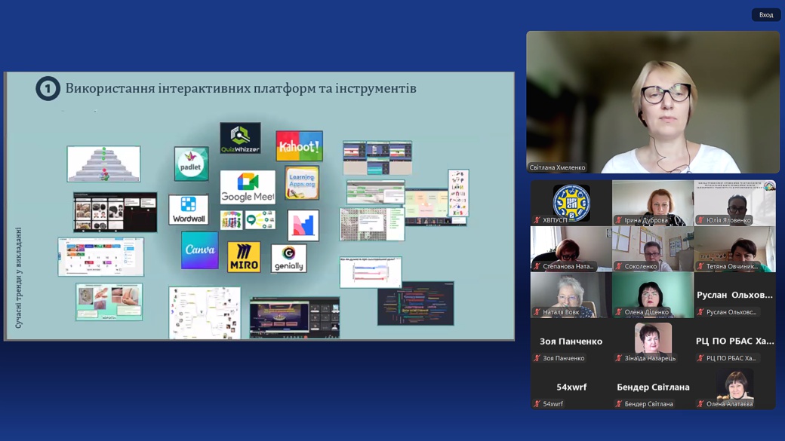This screenshot has height=441, width=785.
Task: Click the pink and blue chart logo
Action: tap(303, 225)
